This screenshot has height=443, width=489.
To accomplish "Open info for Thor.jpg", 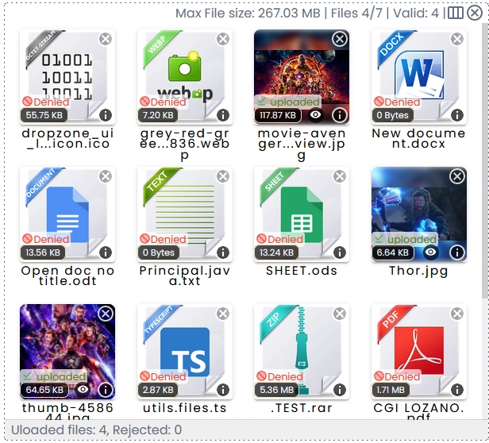I will 457,252.
